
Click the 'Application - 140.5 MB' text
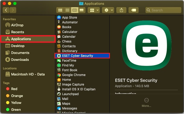[132, 86]
